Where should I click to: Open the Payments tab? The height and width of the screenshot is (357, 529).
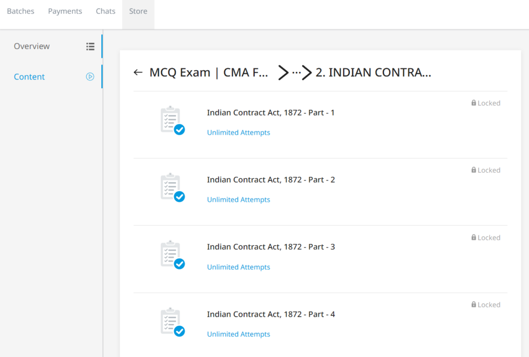[65, 11]
